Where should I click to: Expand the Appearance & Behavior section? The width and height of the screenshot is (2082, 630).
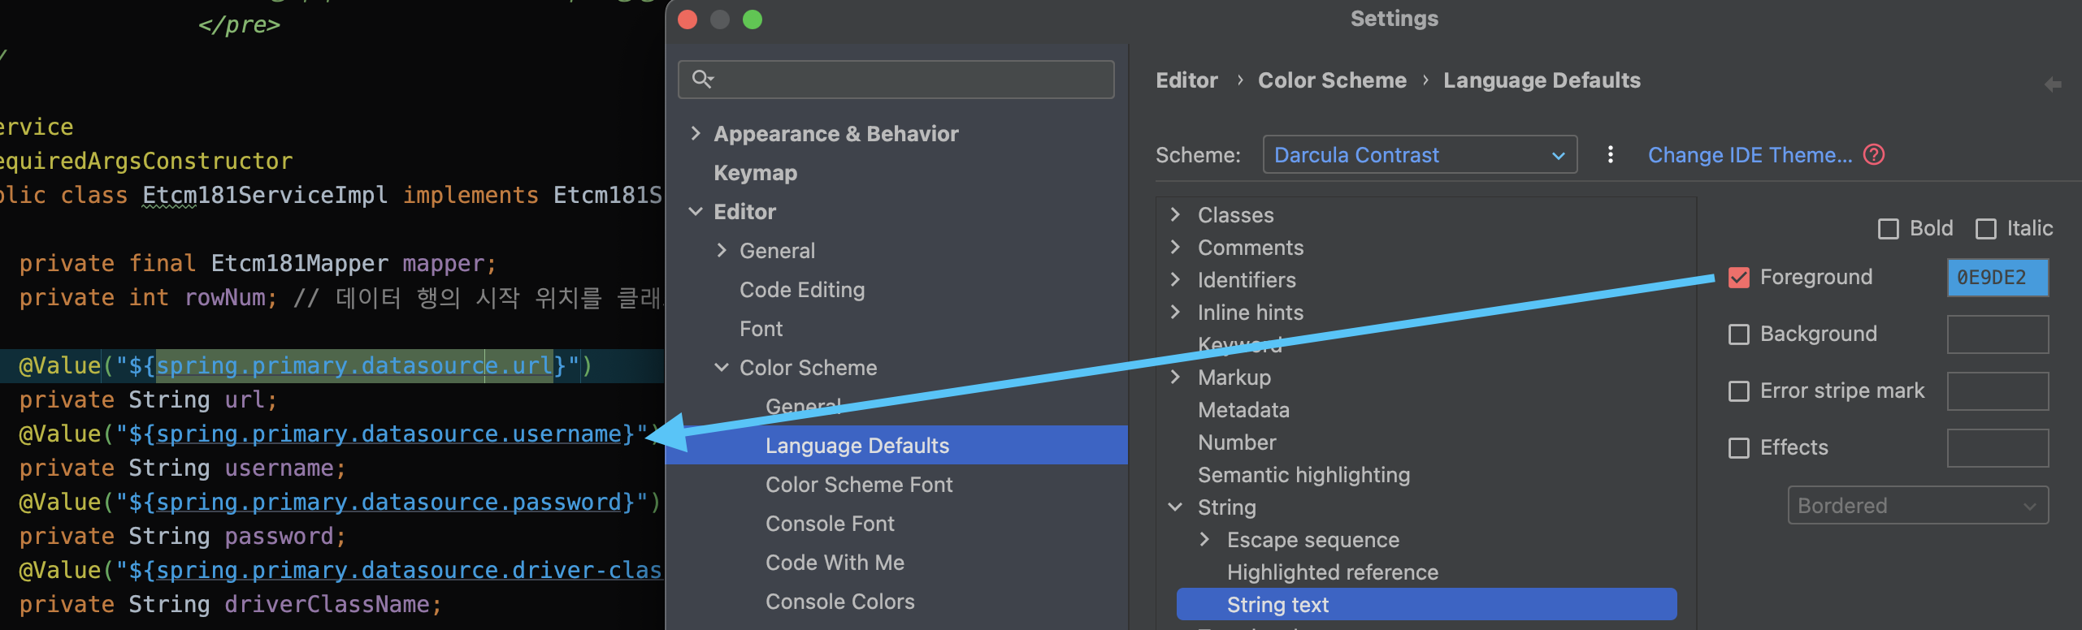coord(696,133)
